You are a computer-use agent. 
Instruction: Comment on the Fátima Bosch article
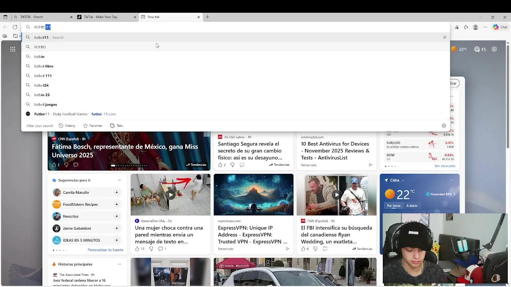pyautogui.click(x=76, y=165)
